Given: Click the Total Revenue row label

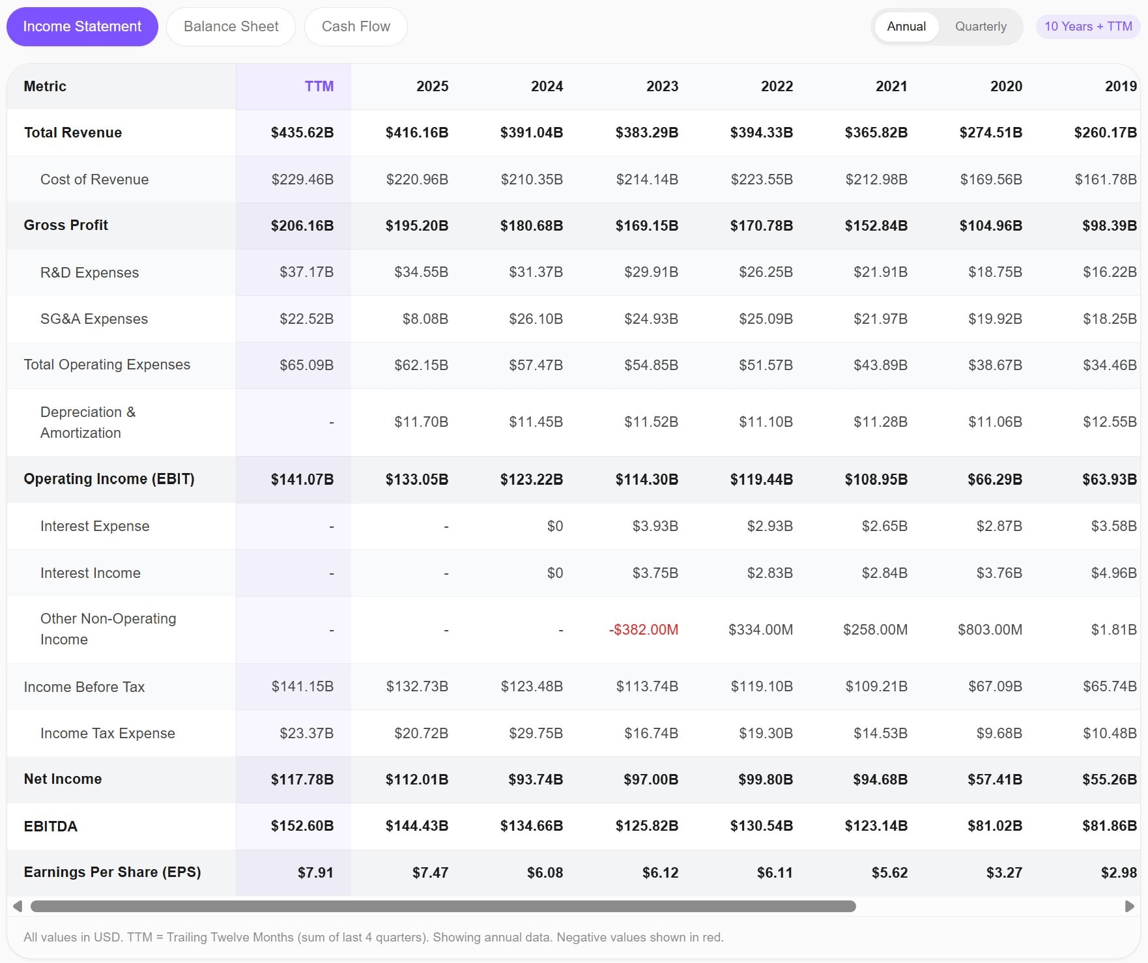Looking at the screenshot, I should [72, 132].
